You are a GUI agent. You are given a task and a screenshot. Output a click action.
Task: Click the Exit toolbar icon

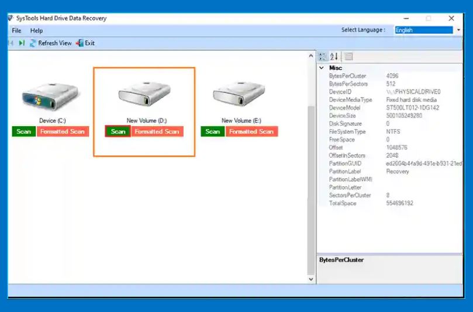pyautogui.click(x=80, y=43)
